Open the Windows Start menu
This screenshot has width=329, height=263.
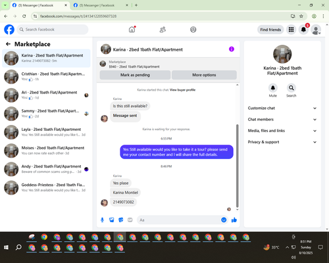[6, 247]
